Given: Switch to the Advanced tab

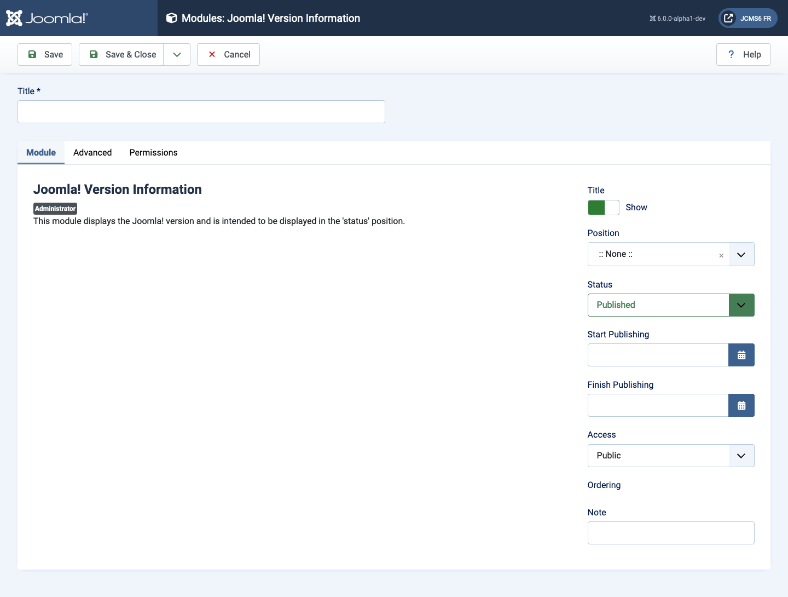Looking at the screenshot, I should pos(92,152).
